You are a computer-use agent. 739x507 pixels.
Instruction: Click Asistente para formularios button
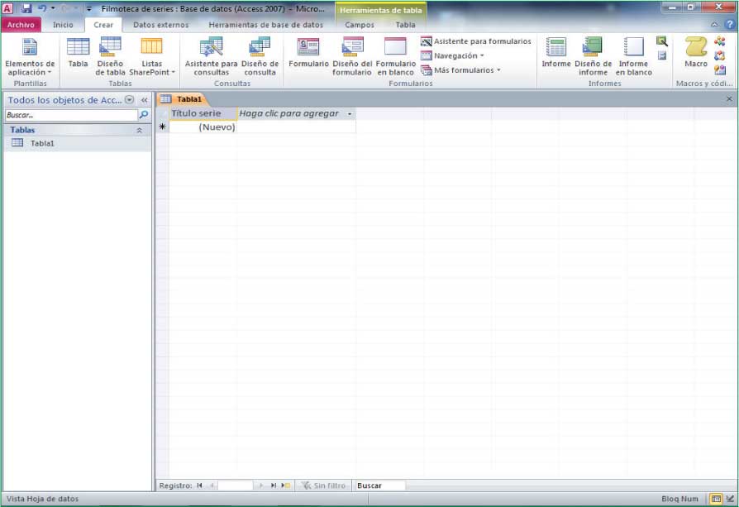click(476, 41)
